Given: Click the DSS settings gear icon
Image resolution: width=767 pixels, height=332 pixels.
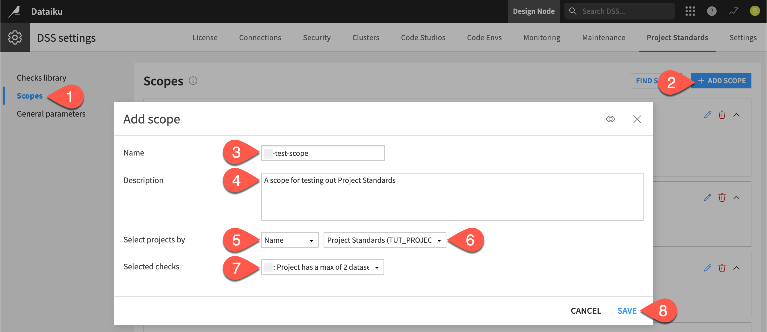Looking at the screenshot, I should click(x=15, y=37).
